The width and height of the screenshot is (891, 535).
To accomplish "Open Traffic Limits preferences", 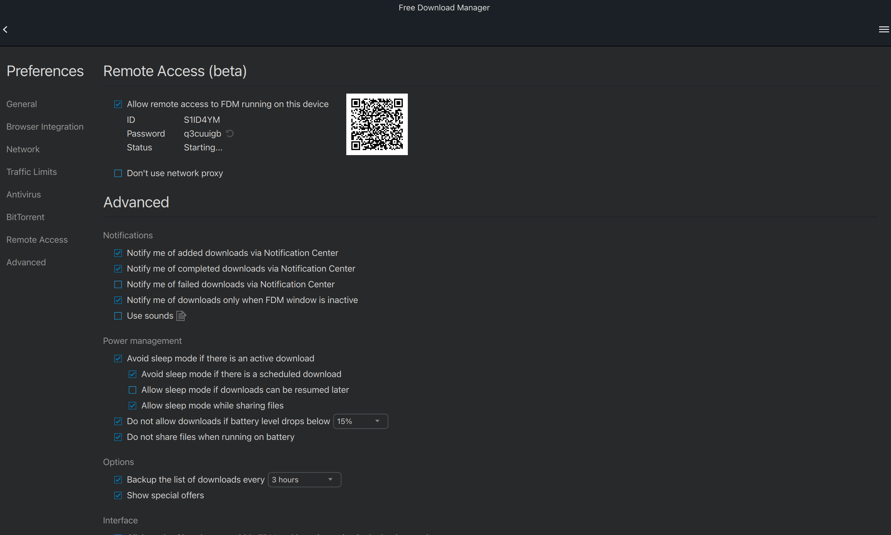I will [x=32, y=172].
